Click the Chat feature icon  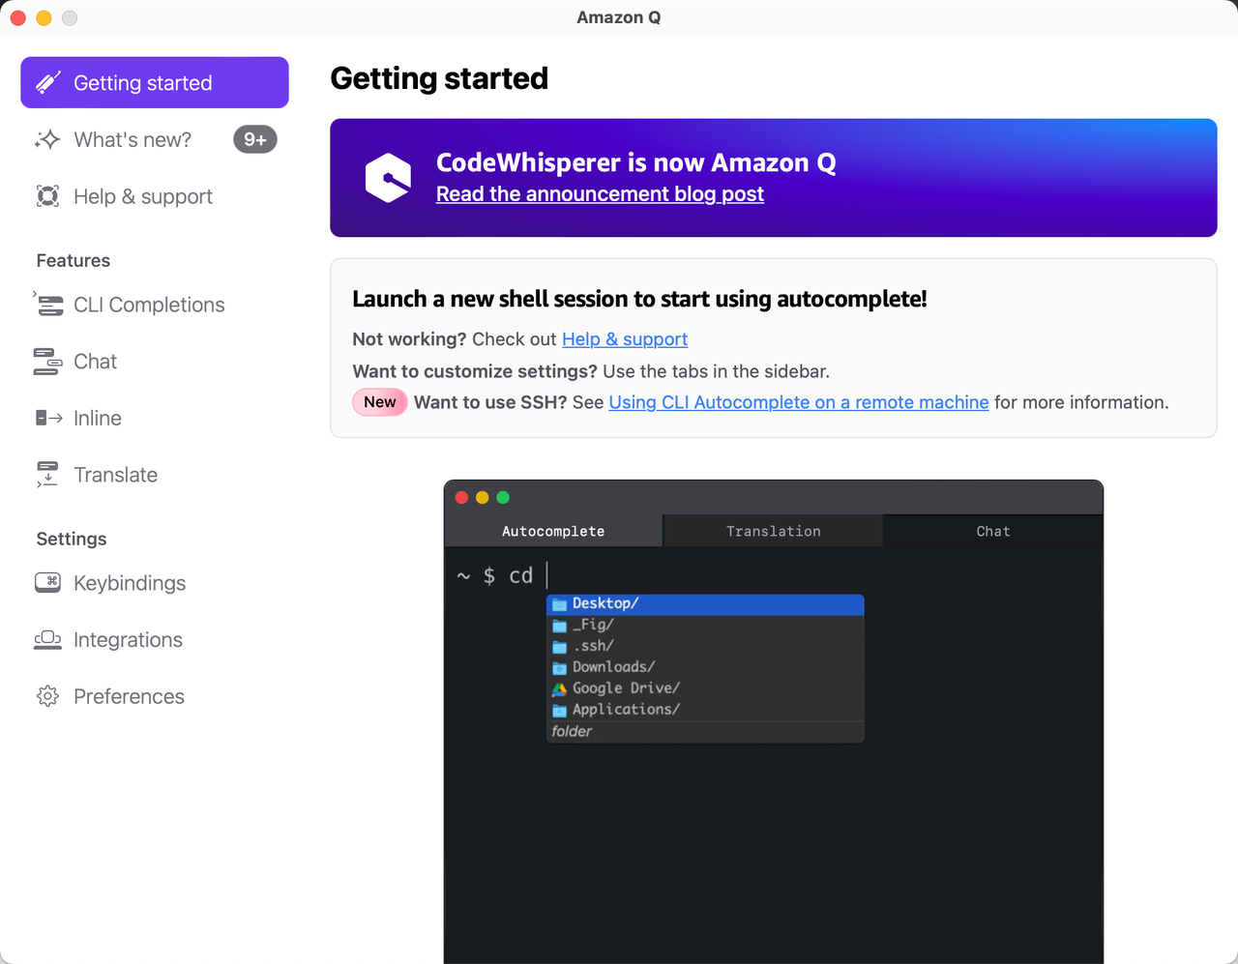click(47, 362)
